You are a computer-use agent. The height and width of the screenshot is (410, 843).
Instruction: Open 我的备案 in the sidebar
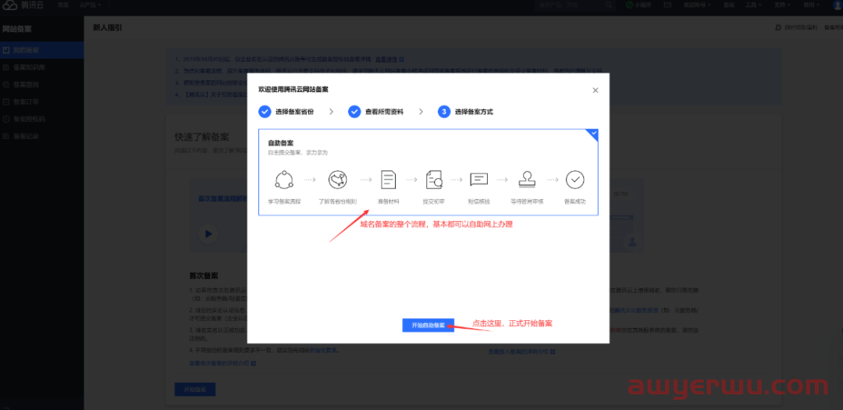(x=41, y=50)
